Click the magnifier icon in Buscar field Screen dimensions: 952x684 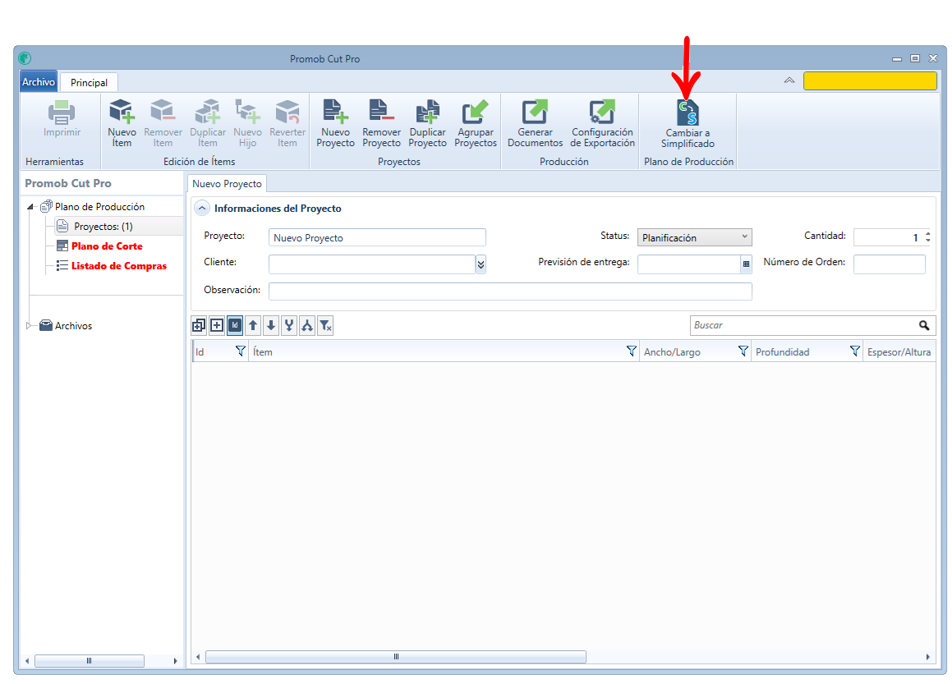coord(923,325)
